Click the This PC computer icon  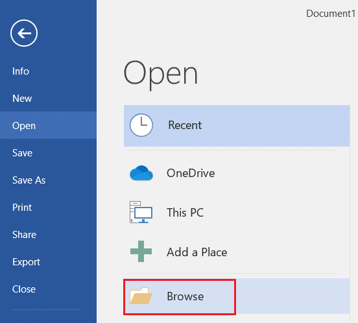(141, 212)
